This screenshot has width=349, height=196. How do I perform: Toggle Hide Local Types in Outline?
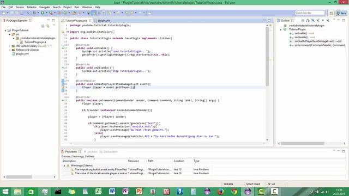coord(328,20)
